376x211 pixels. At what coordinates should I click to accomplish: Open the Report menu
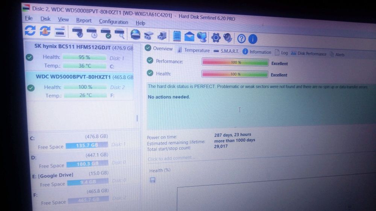click(84, 21)
